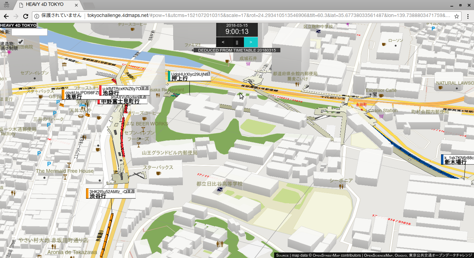Image resolution: width=474 pixels, height=258 pixels.
Task: Click the coffee cup icon at タリーズコーヒー top
Action: [133, 29]
